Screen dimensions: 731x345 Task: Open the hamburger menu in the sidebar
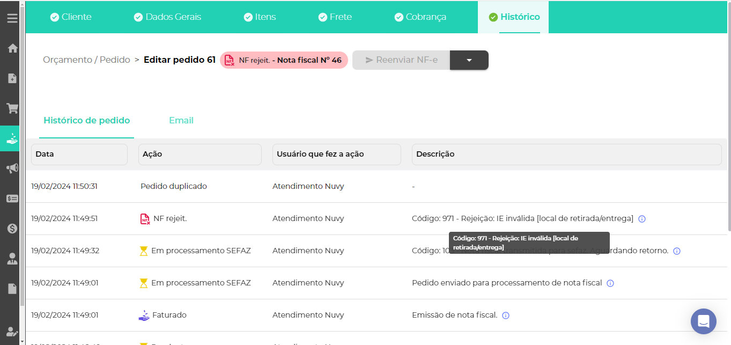point(12,18)
